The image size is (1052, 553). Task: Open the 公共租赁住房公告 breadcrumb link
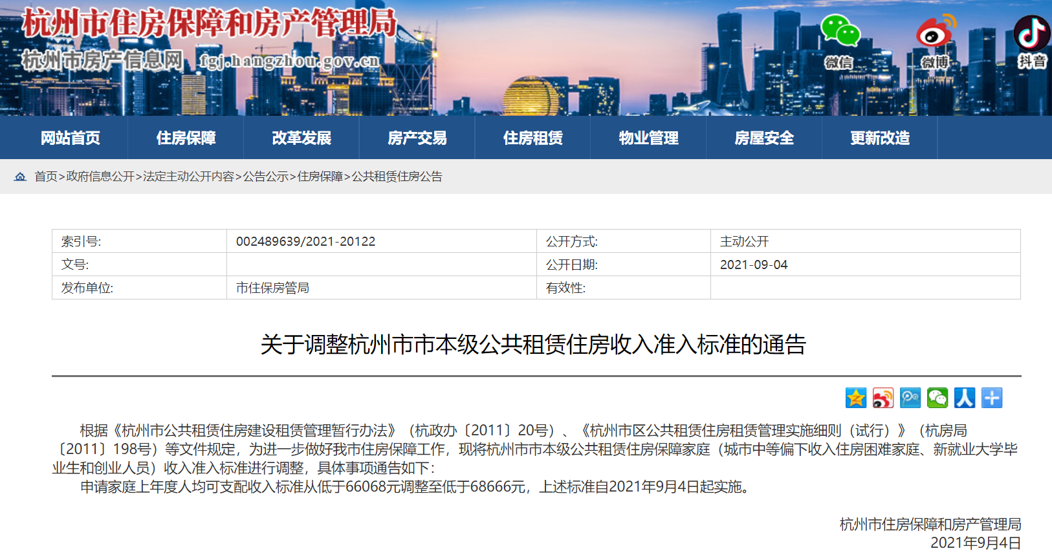(397, 177)
